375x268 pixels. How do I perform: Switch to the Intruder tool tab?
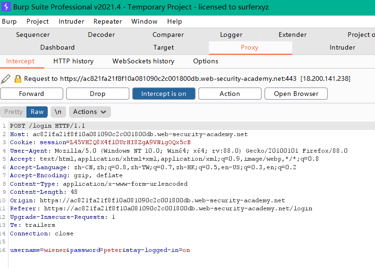coord(342,47)
